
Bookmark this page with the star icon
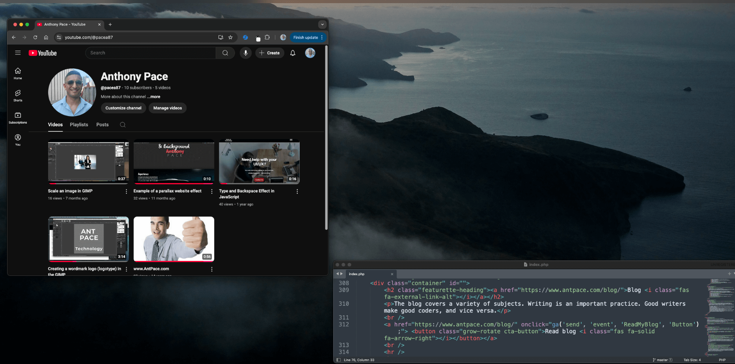pos(230,37)
